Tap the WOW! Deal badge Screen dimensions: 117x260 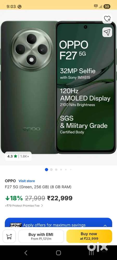click(x=16, y=225)
